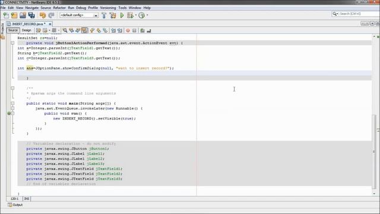Toggle bookmark on current line
The image size is (380, 214).
105,30
